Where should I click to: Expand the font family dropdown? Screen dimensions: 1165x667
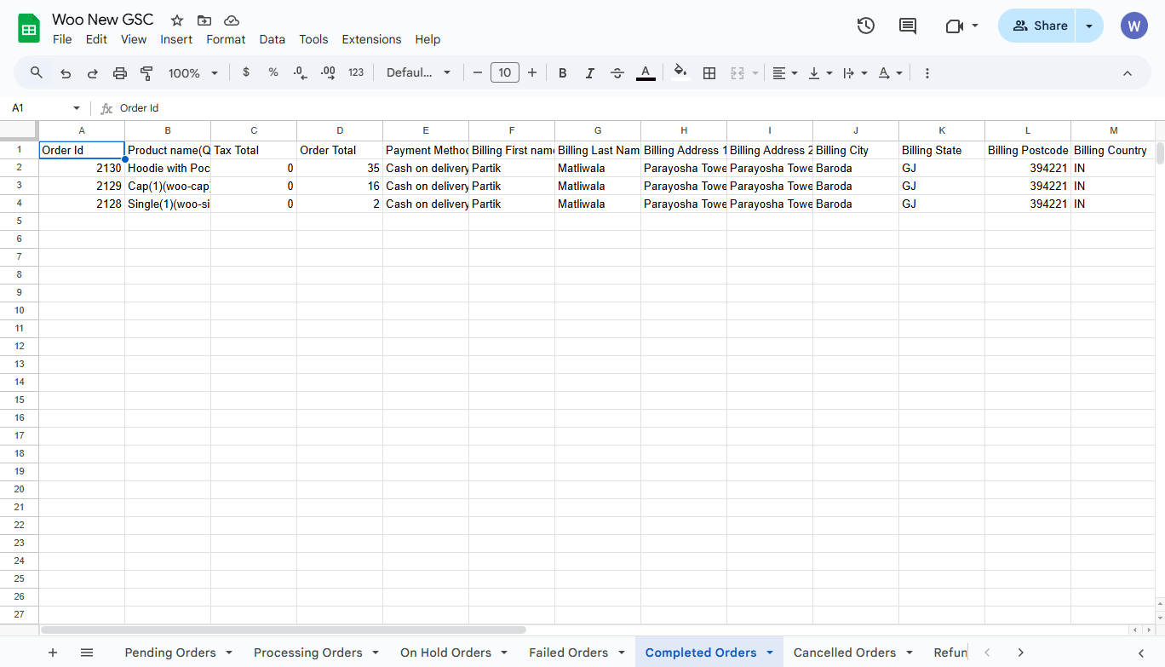pyautogui.click(x=418, y=73)
